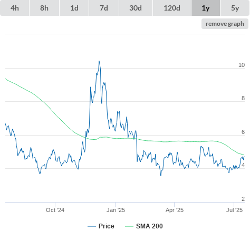Click the blue Price legend line swatch
250x240 pixels.
[x=92, y=226]
